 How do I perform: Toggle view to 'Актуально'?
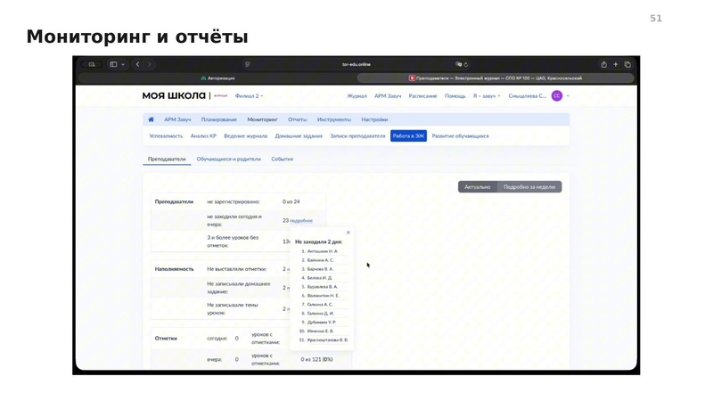[x=478, y=187]
